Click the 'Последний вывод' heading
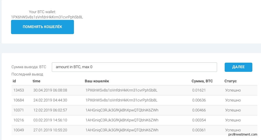The height and width of the screenshot is (140, 261). pyautogui.click(x=27, y=74)
